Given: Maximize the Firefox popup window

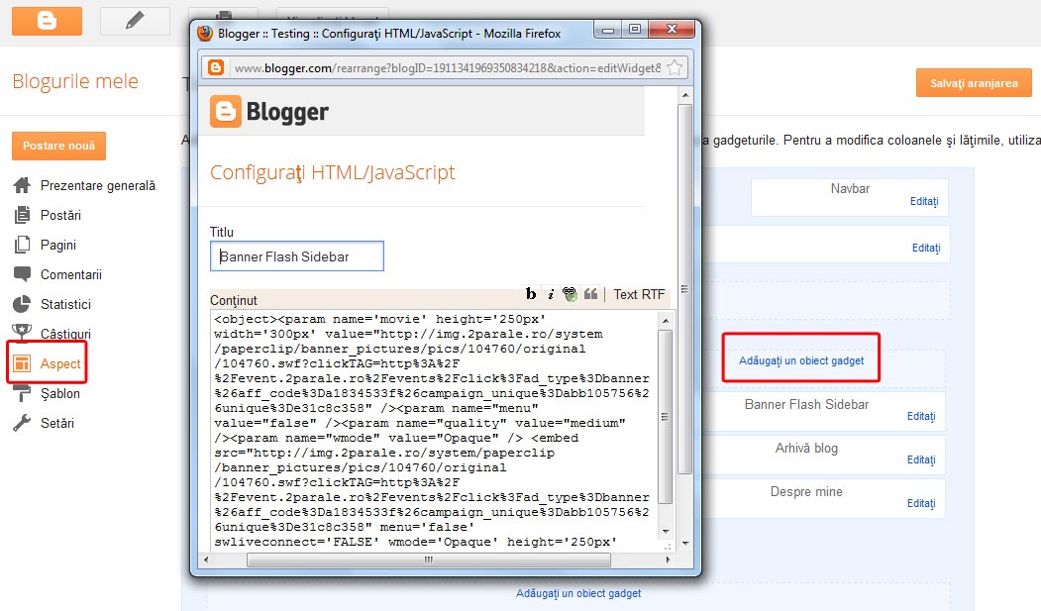Looking at the screenshot, I should click(635, 30).
